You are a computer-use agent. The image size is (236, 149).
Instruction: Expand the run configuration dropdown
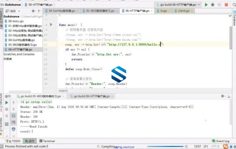[199, 5]
